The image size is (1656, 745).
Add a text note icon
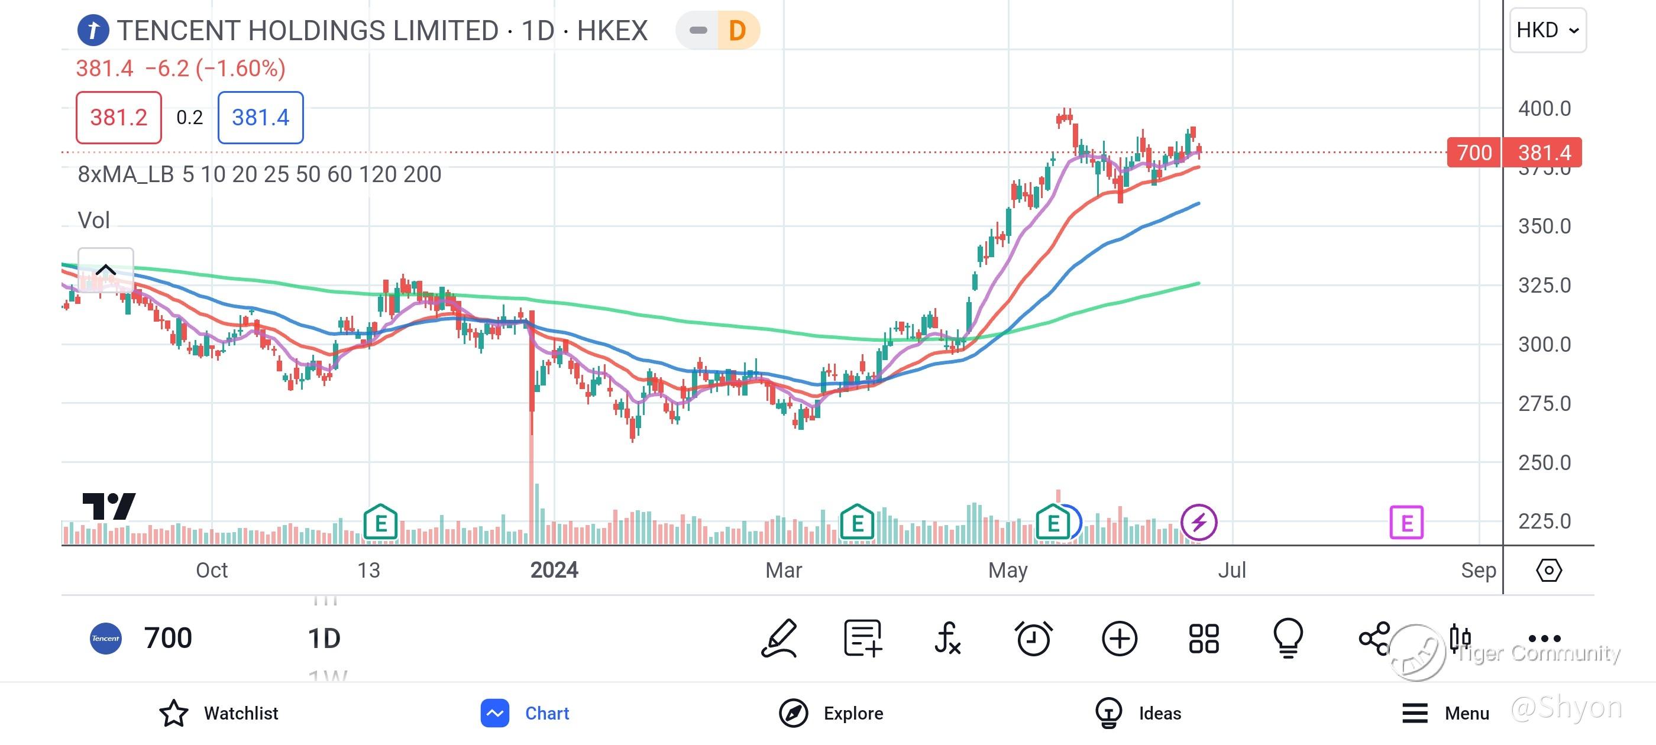[x=862, y=639]
